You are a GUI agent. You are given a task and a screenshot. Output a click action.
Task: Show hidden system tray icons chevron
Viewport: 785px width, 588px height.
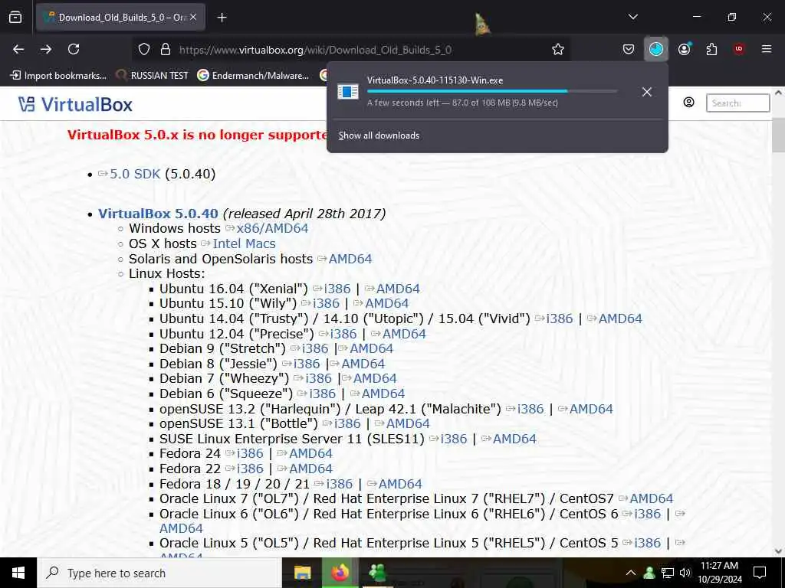click(631, 573)
